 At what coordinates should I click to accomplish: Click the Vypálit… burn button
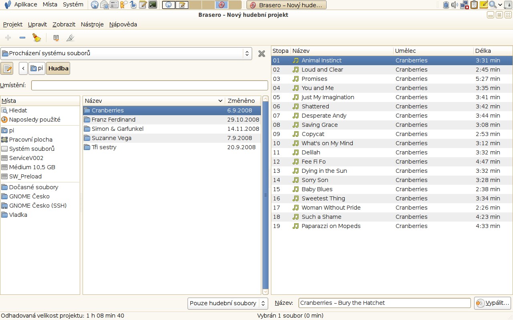[x=493, y=303]
